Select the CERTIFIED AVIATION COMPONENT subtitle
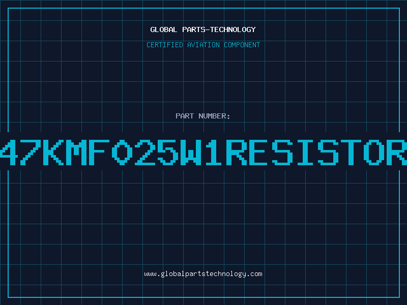407x305 pixels. [203, 45]
